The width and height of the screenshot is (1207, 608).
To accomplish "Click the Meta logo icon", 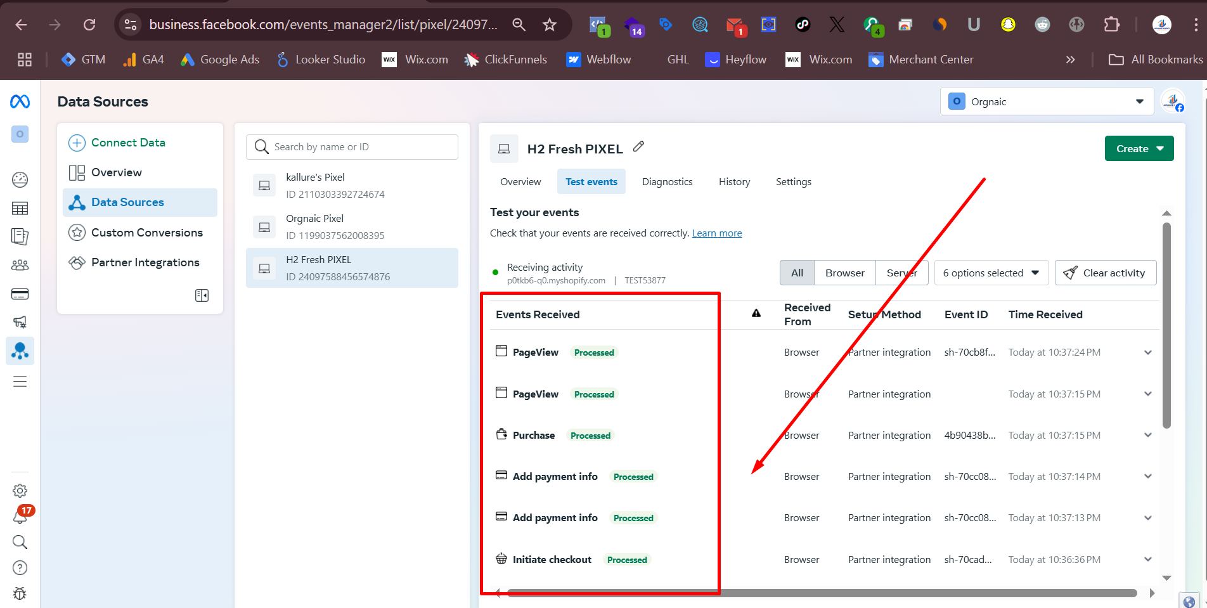I will pos(20,101).
